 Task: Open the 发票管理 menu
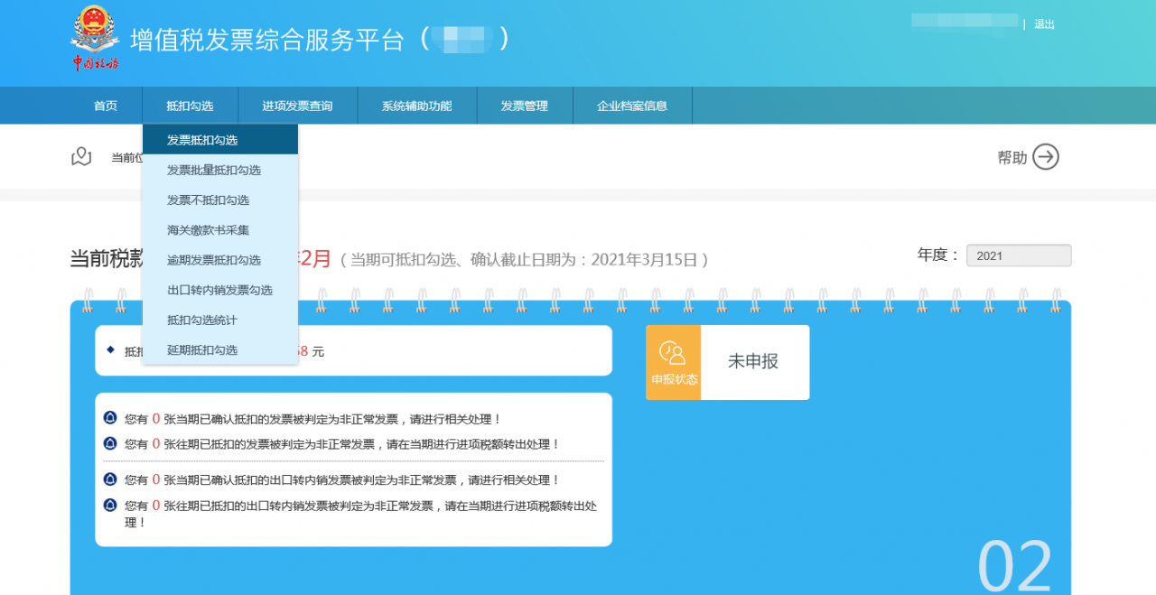point(524,105)
